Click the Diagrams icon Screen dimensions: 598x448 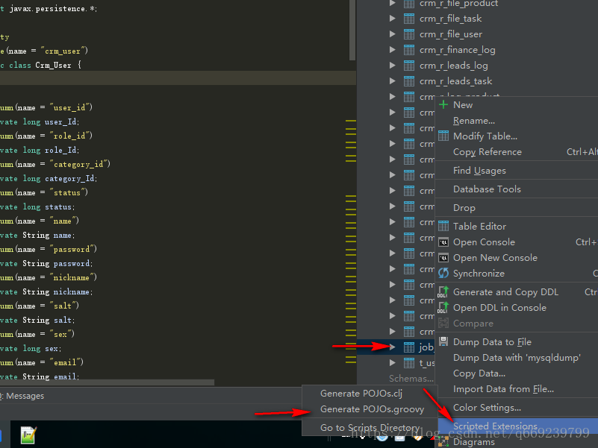click(443, 441)
